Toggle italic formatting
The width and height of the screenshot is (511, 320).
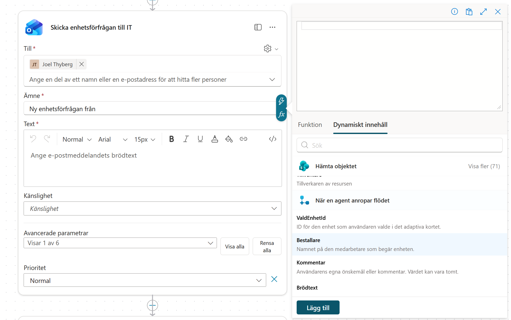186,139
